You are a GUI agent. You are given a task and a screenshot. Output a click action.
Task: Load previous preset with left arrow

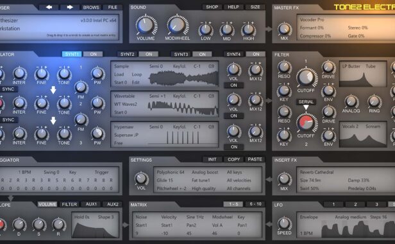pos(49,7)
